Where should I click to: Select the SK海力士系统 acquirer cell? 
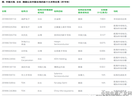(x=26, y=43)
